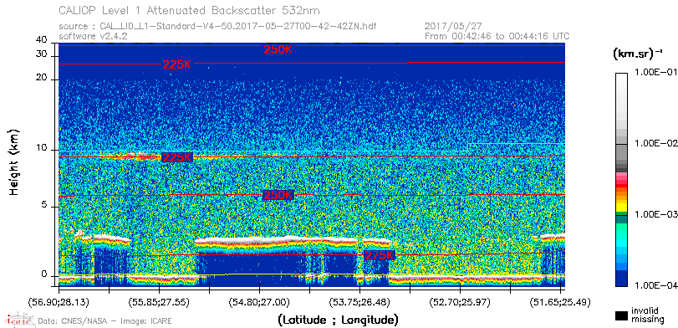Click the '(54.80;27.00)' coordinate label
Viewport: 678px width, 328px height.
pyautogui.click(x=260, y=301)
